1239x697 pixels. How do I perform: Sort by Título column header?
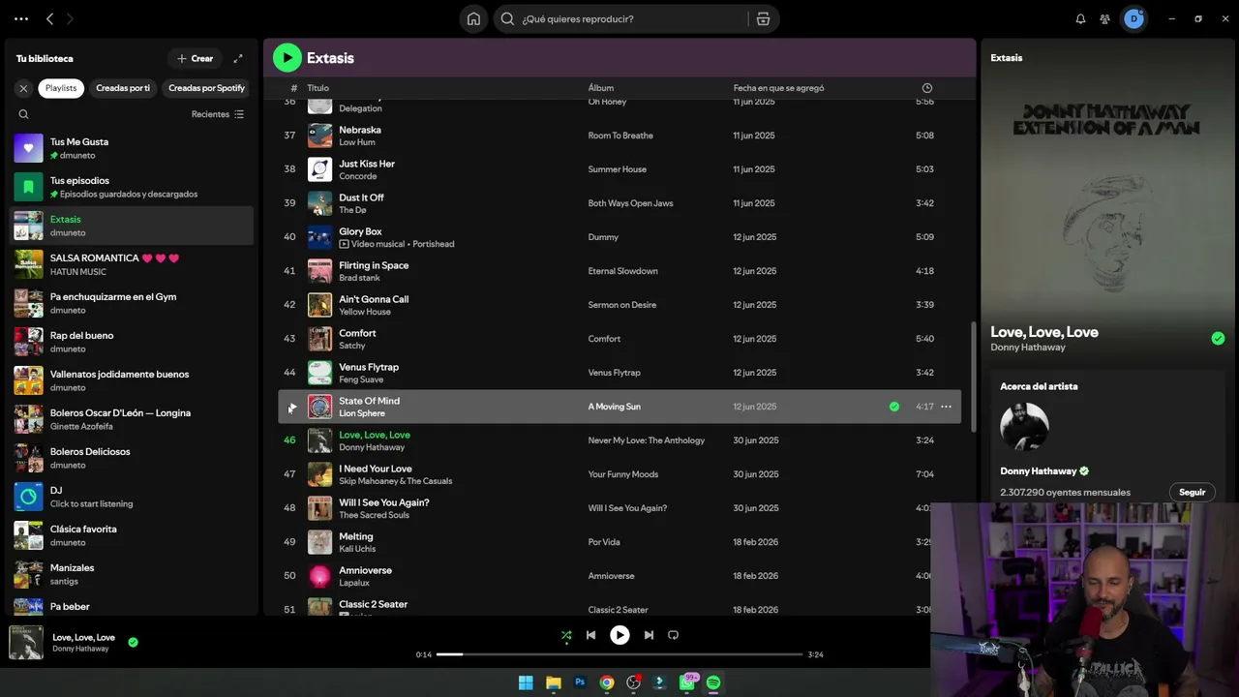[317, 88]
